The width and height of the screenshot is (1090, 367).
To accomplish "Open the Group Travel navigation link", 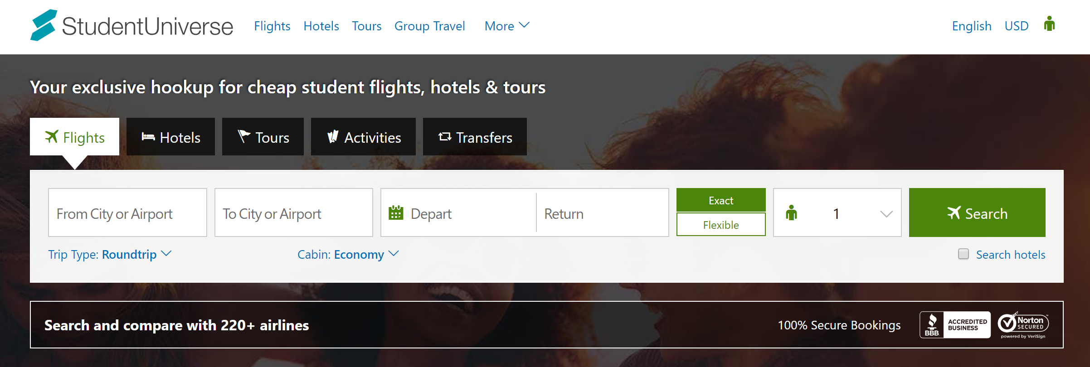I will [x=429, y=26].
